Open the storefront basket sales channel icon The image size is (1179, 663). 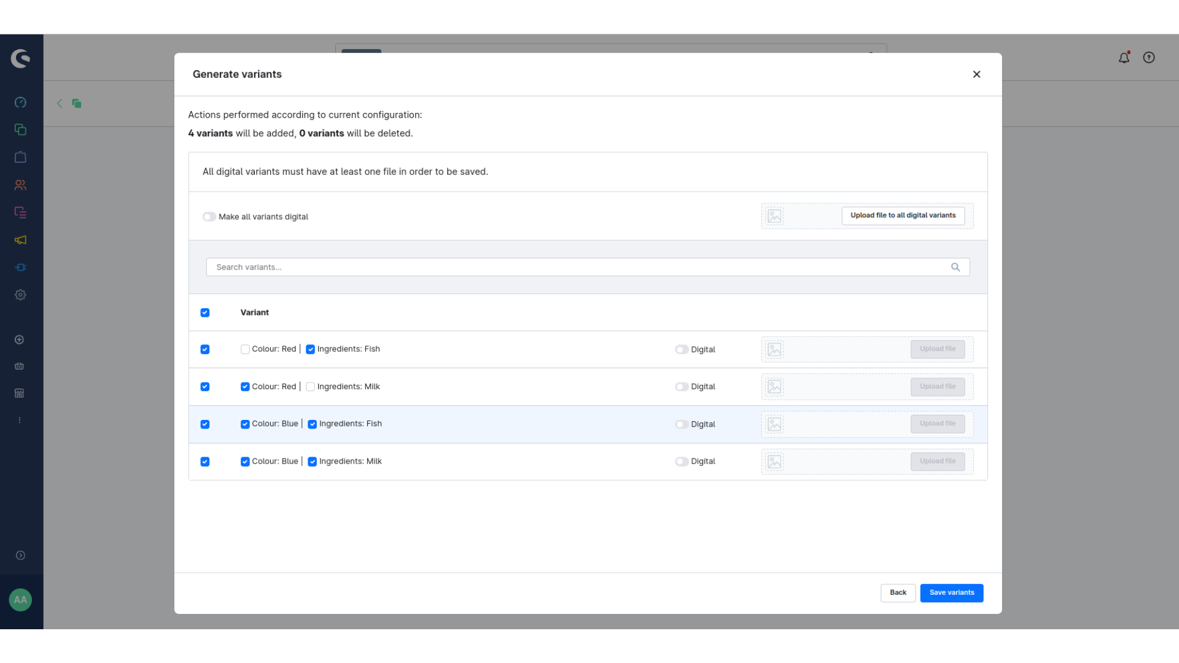pyautogui.click(x=20, y=366)
